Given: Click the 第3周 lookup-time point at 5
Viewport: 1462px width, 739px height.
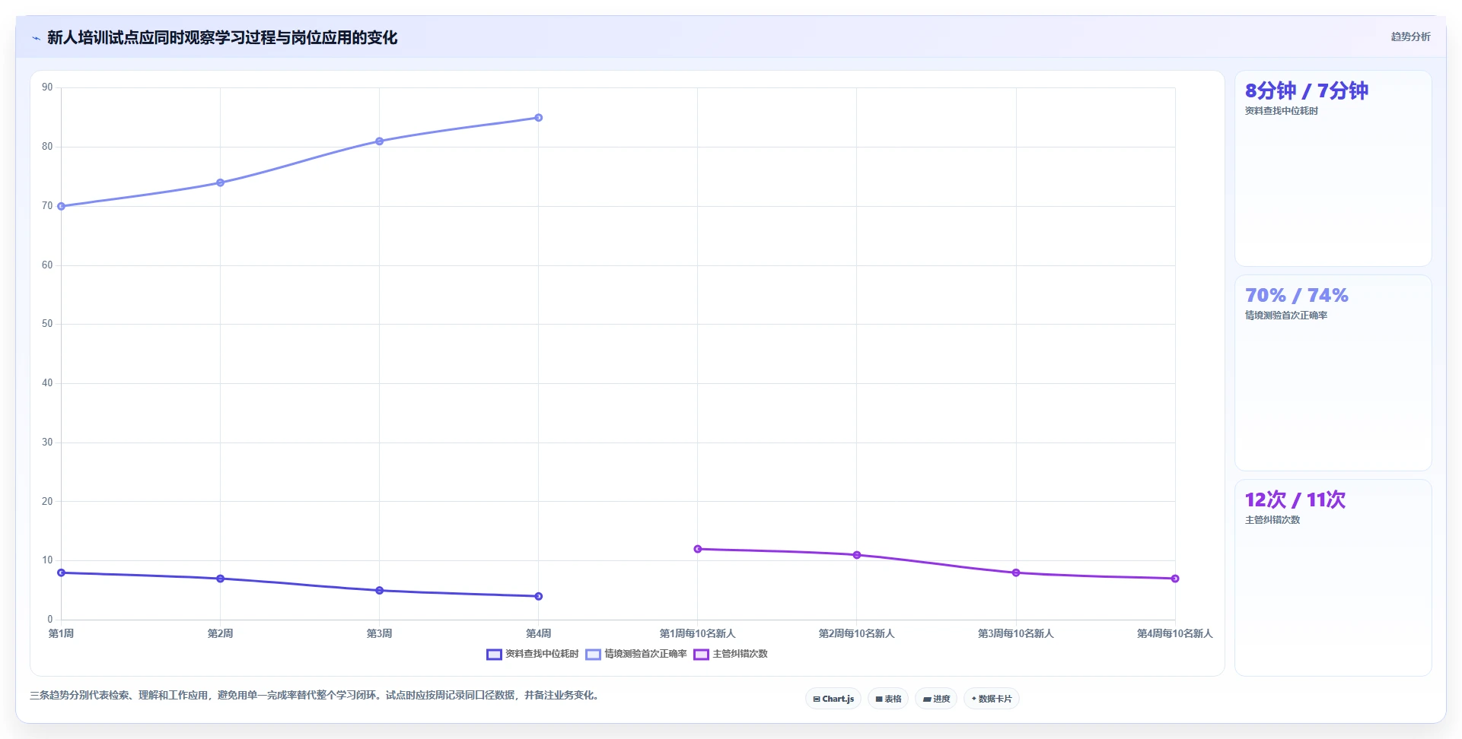Looking at the screenshot, I should (380, 590).
